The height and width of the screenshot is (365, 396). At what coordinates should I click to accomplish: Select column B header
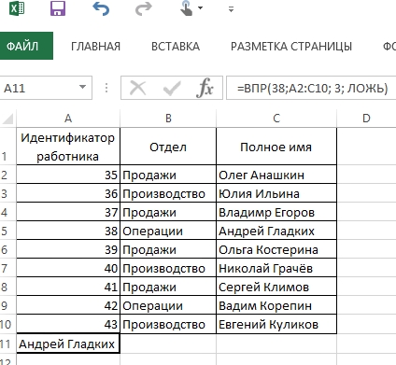coord(168,119)
